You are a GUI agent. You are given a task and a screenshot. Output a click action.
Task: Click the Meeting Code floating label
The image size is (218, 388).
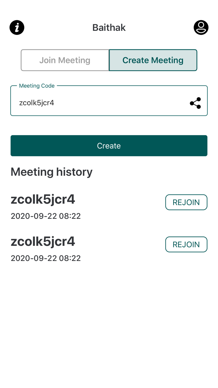coord(37,86)
